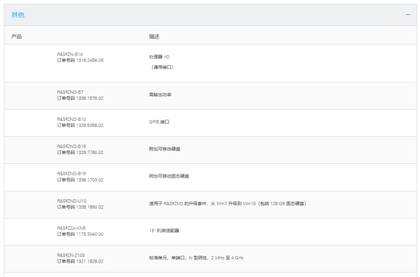Click the 高输出功率 description

click(156, 95)
